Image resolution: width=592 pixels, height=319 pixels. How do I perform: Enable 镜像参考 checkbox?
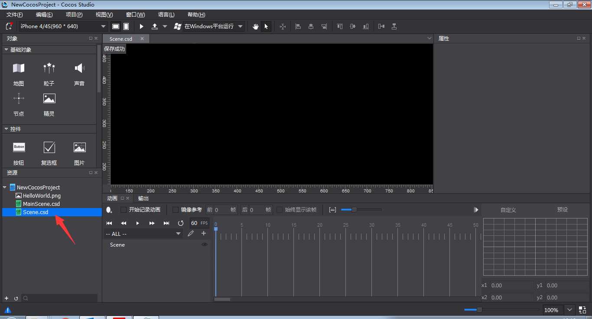(x=176, y=210)
